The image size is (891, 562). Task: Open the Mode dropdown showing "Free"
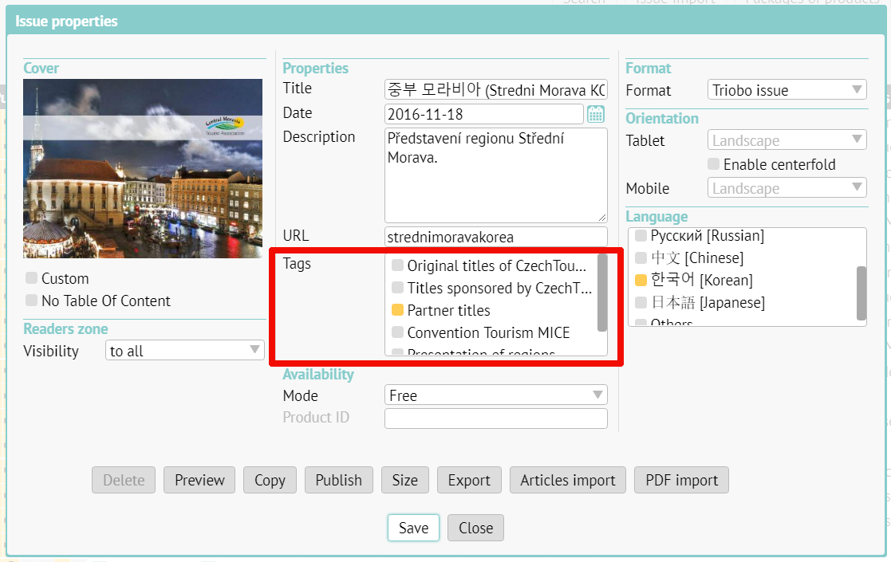tap(495, 395)
